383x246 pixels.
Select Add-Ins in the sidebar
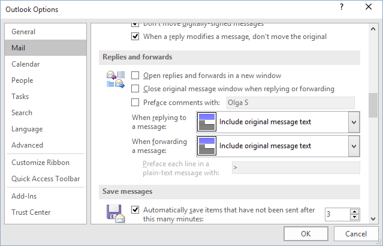(46, 196)
